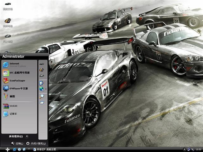Open the Internet Explorer quick launch icon
Screen dimensions: 203x152
[x=14, y=149]
